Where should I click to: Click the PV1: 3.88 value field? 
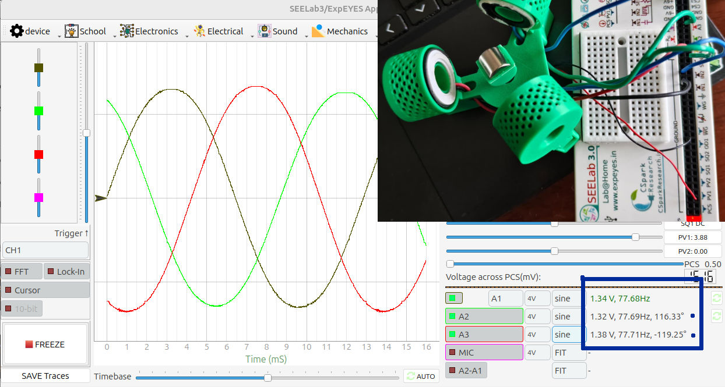692,237
